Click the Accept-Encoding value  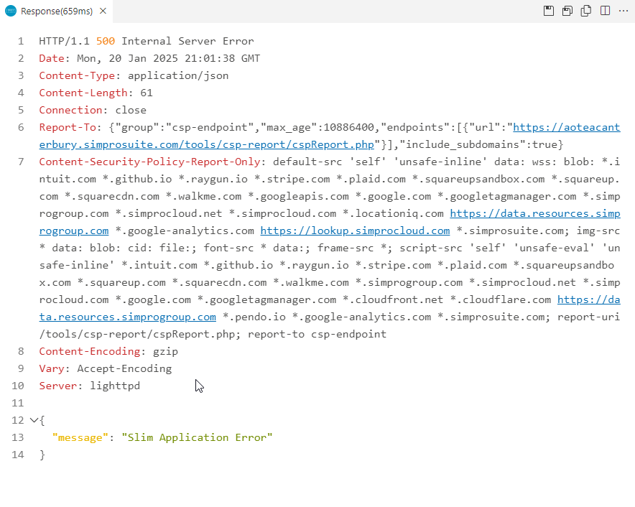pos(124,369)
